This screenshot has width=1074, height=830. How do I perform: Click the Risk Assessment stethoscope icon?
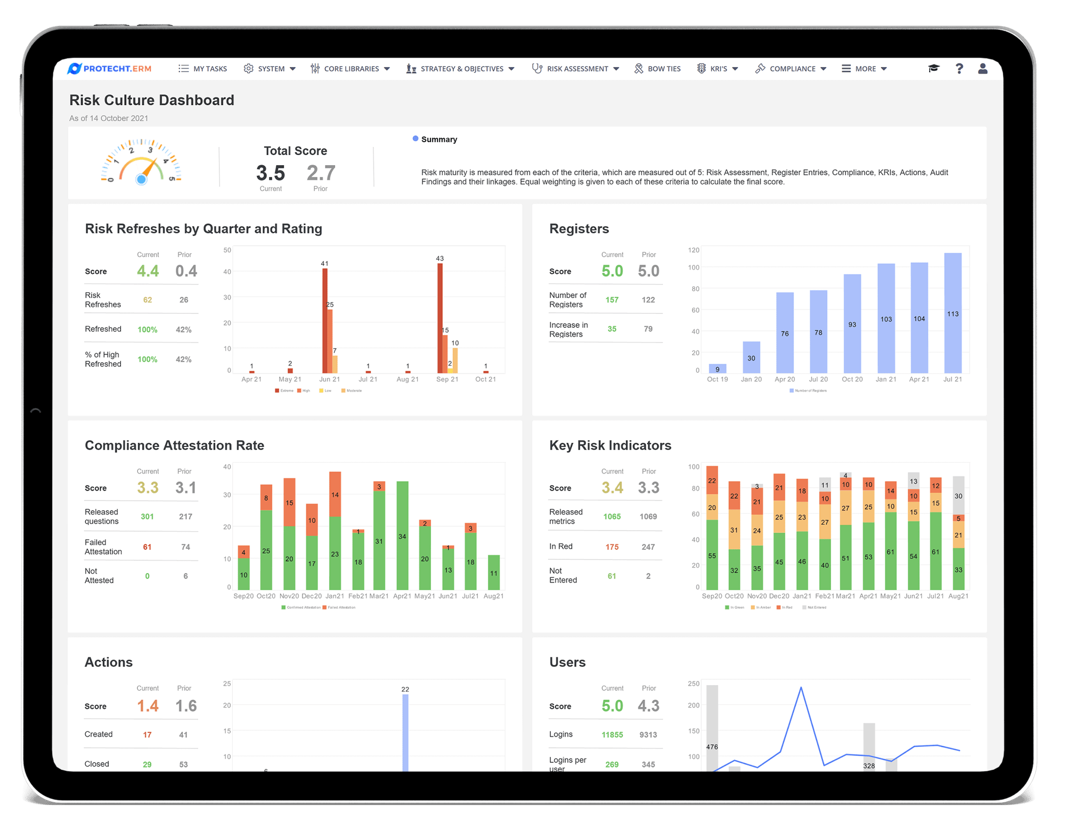(x=537, y=68)
